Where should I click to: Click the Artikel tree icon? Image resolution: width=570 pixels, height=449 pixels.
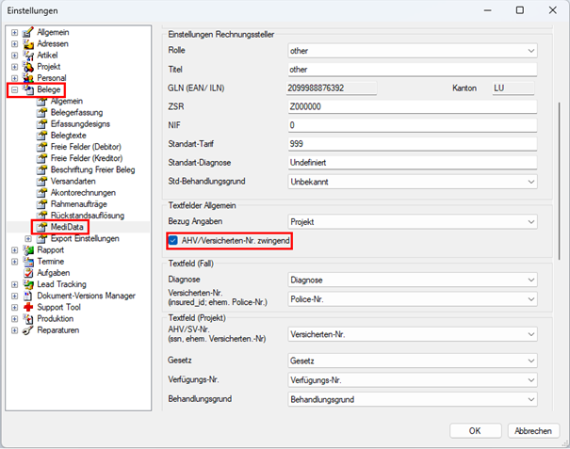pos(28,56)
